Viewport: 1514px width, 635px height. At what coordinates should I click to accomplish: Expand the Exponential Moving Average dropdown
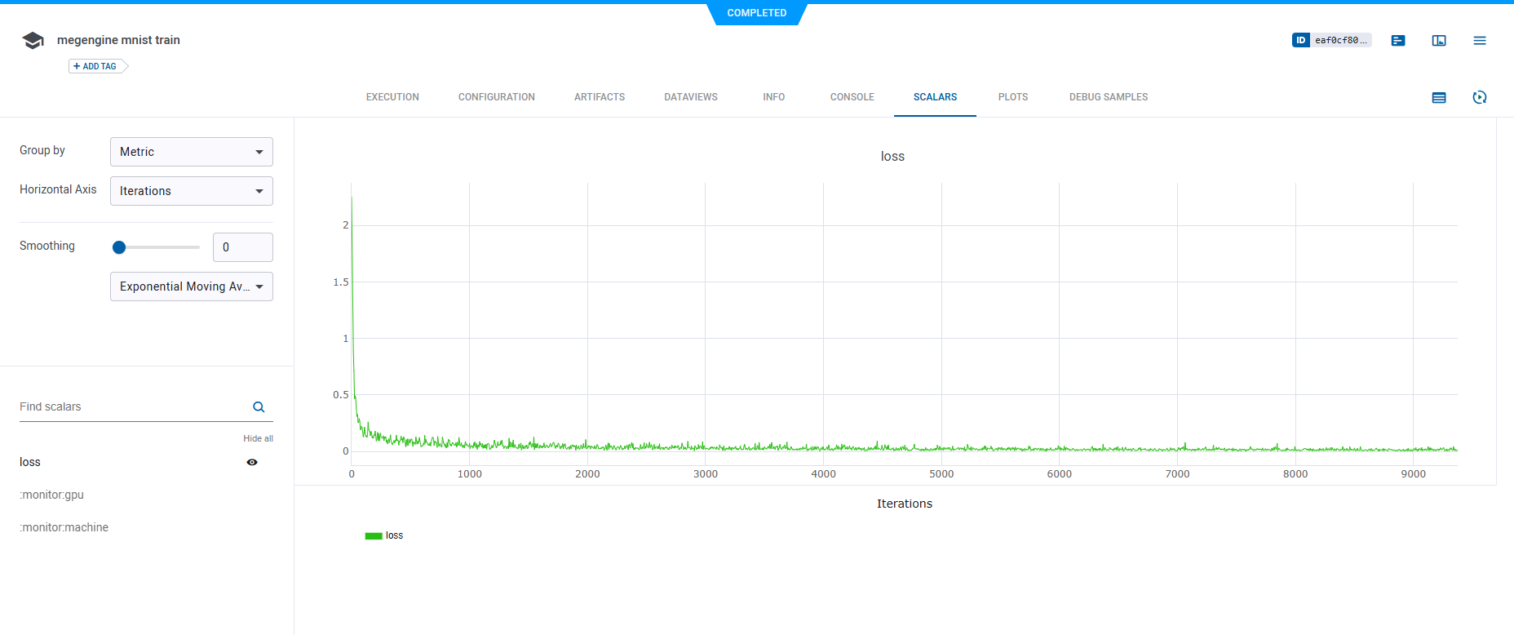[x=191, y=286]
